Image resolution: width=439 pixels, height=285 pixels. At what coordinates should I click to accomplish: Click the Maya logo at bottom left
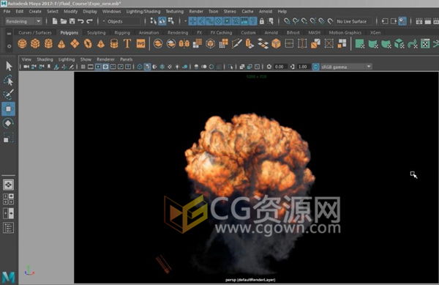[x=8, y=278]
